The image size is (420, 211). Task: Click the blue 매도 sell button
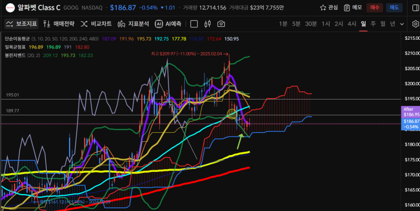tap(394, 8)
